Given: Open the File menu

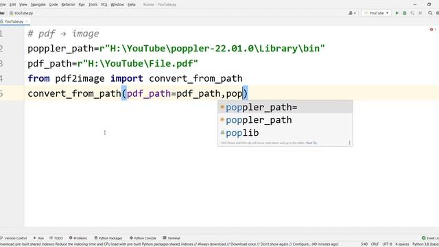Looking at the screenshot, I should pos(3,5).
